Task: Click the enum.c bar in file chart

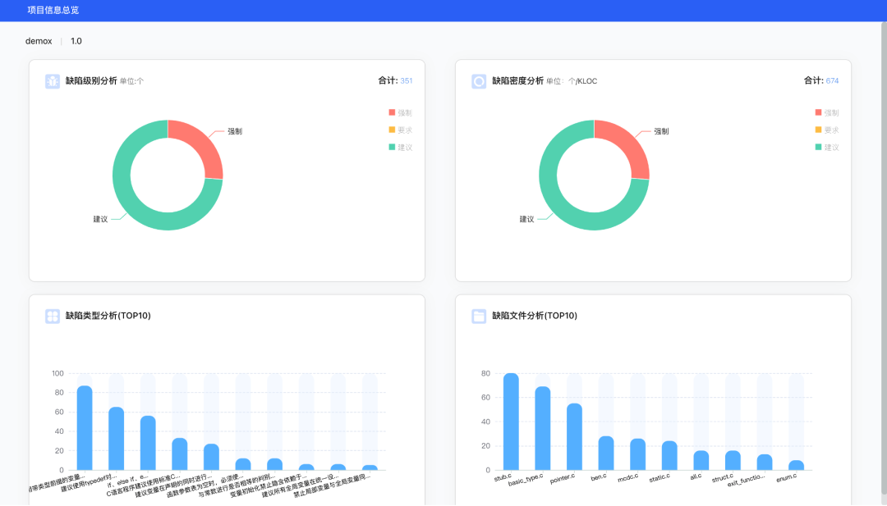Action: click(x=796, y=465)
